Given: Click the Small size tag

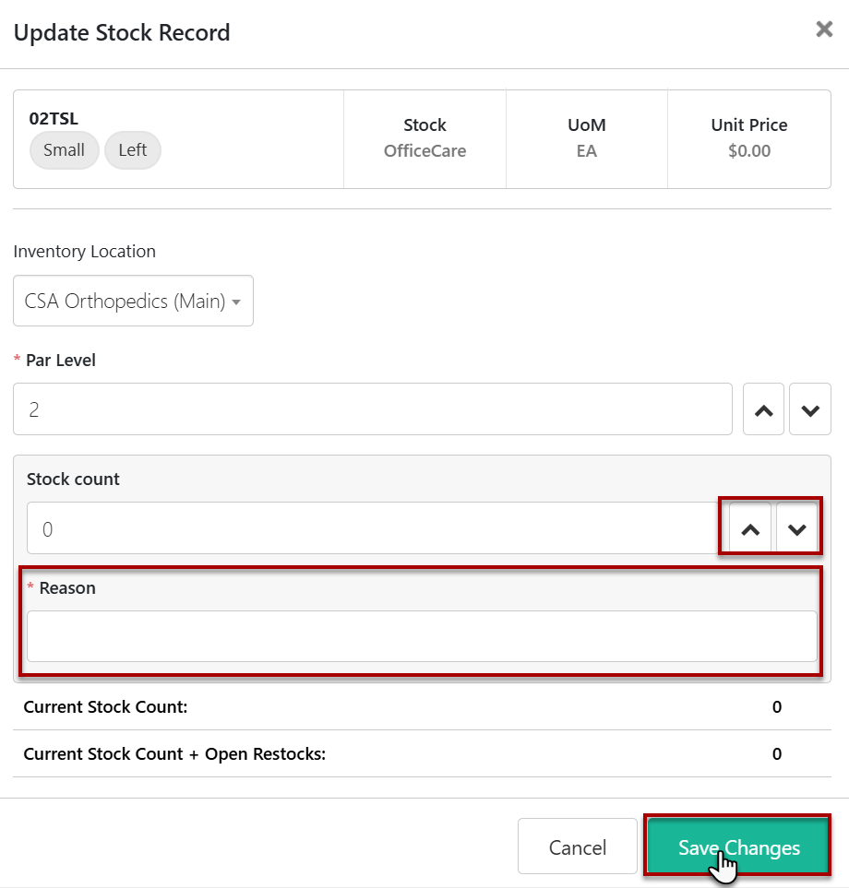Looking at the screenshot, I should [x=64, y=150].
